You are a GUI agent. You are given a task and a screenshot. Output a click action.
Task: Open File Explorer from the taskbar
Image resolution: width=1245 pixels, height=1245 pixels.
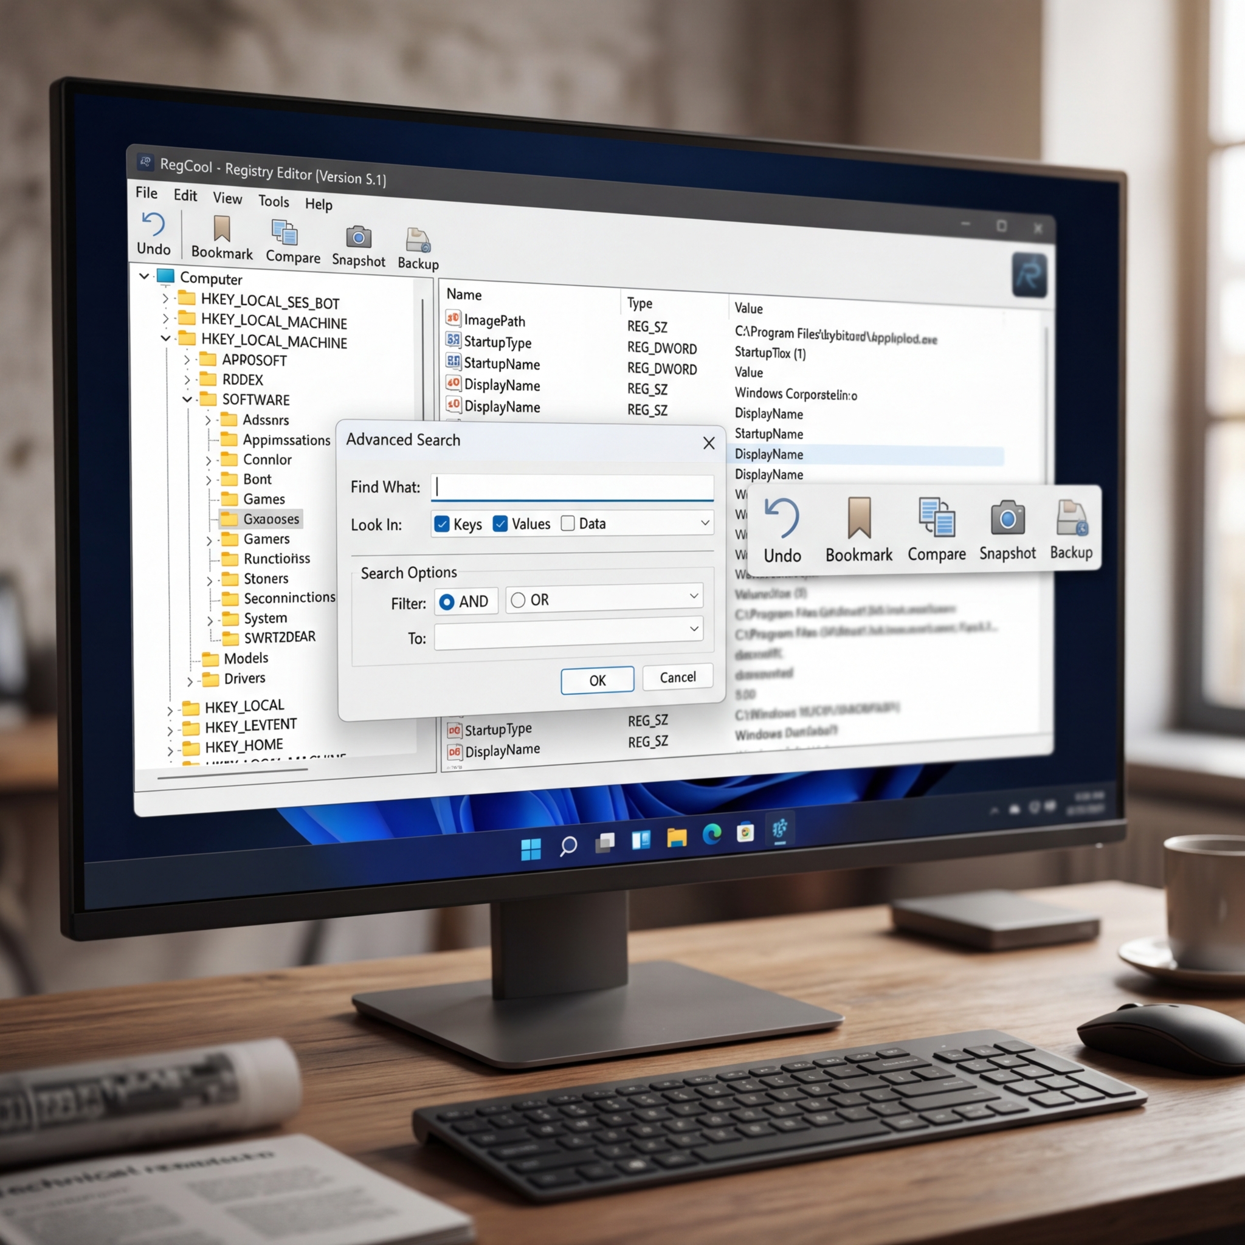[677, 837]
